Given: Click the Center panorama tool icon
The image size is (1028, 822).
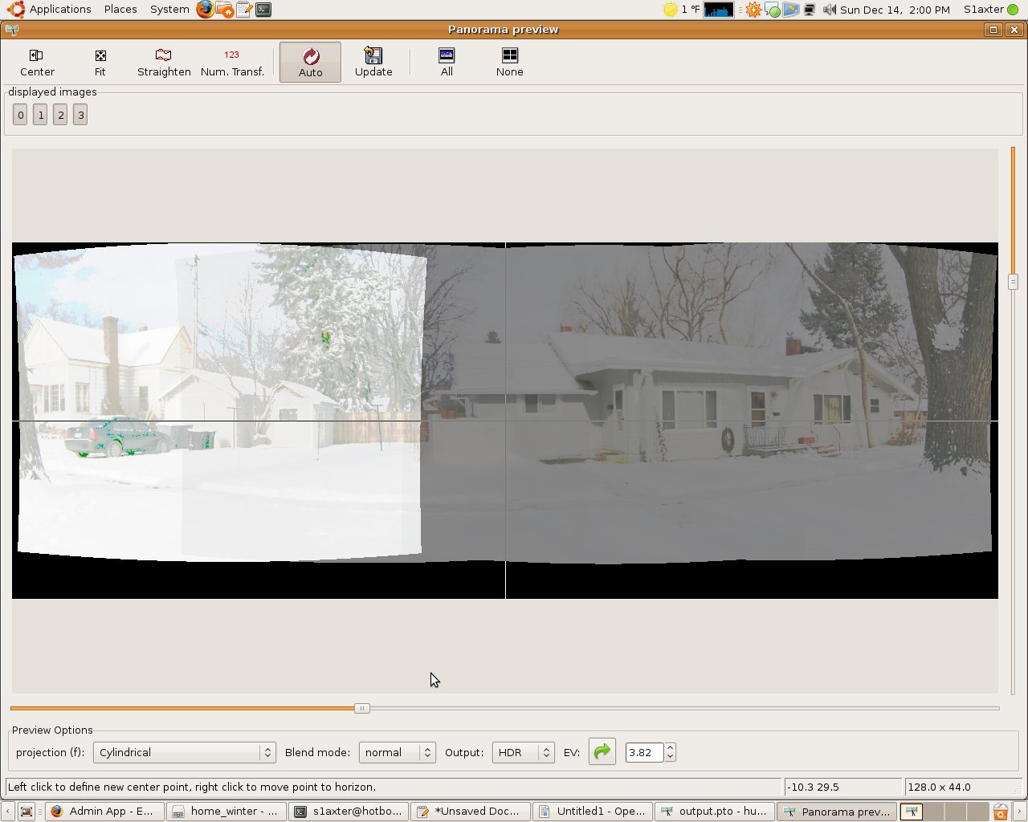Looking at the screenshot, I should pos(37,56).
